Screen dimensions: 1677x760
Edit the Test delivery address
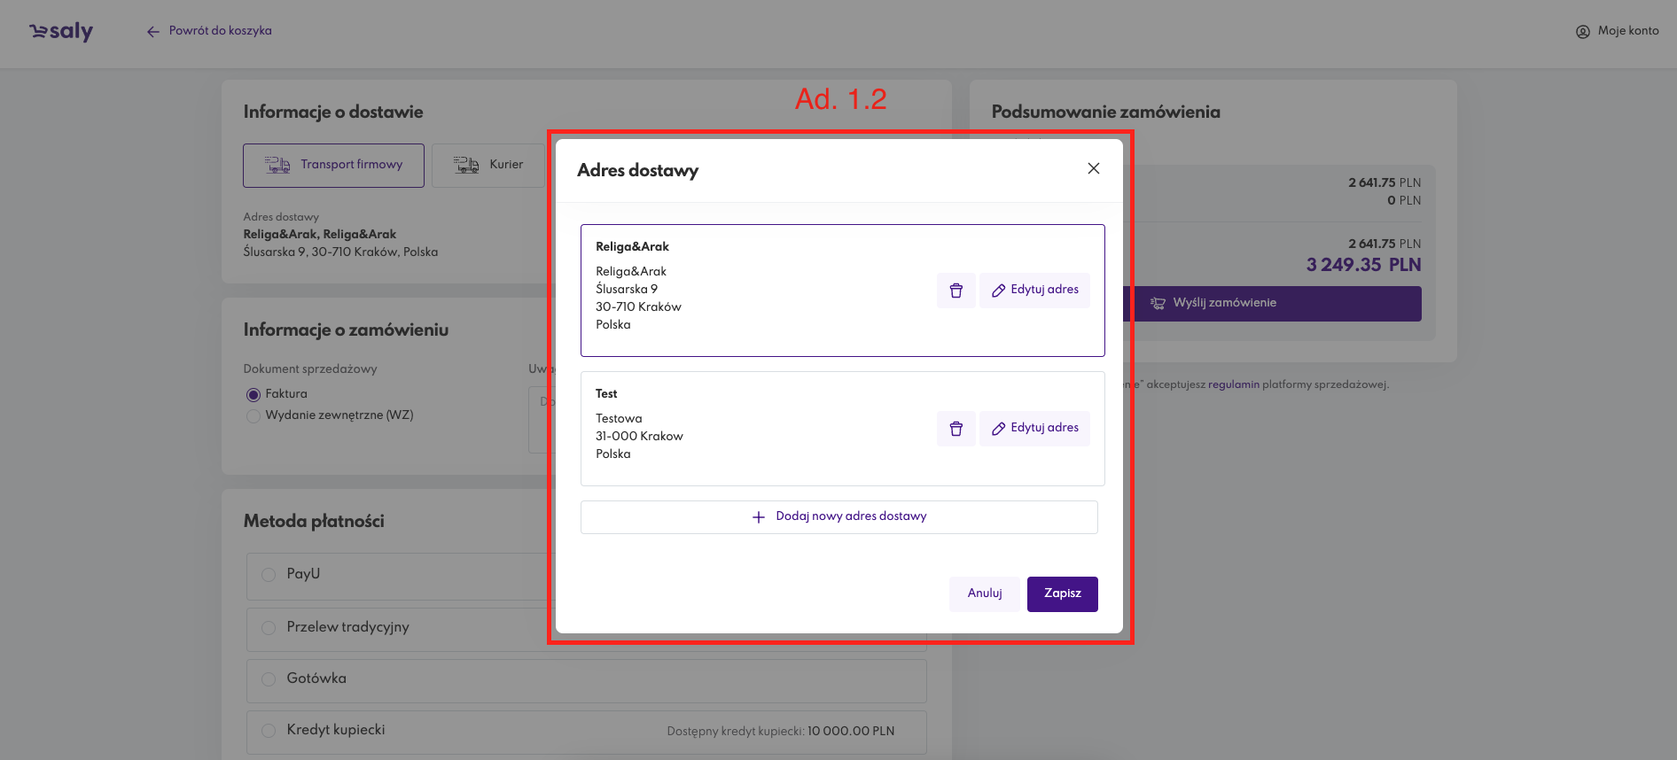click(x=1034, y=429)
